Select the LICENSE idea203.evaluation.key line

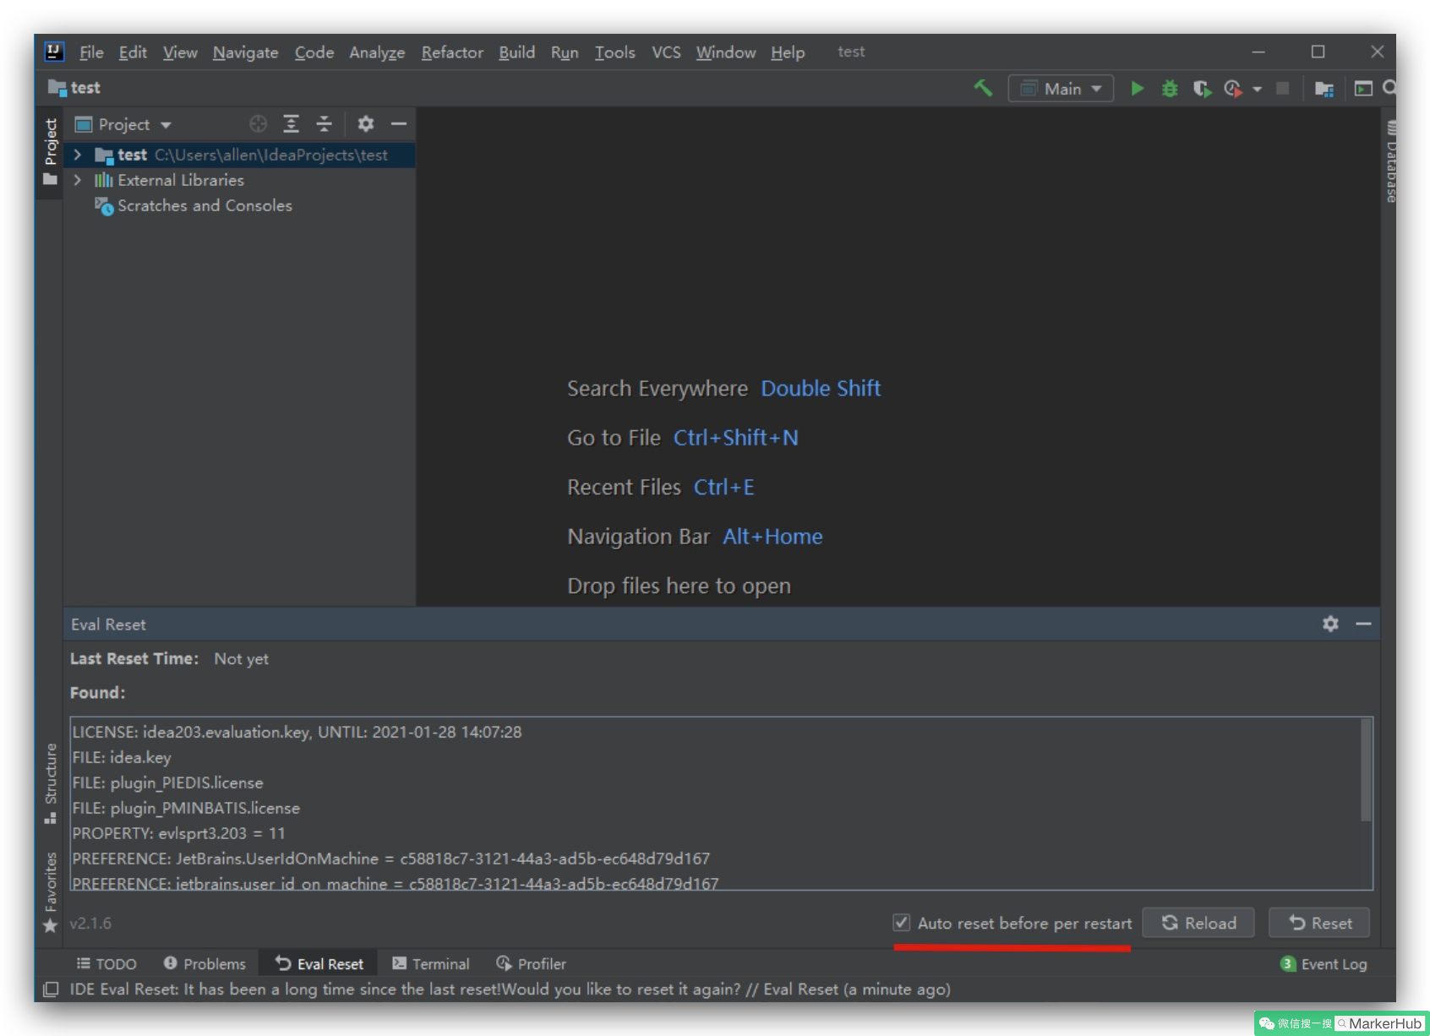coord(297,732)
